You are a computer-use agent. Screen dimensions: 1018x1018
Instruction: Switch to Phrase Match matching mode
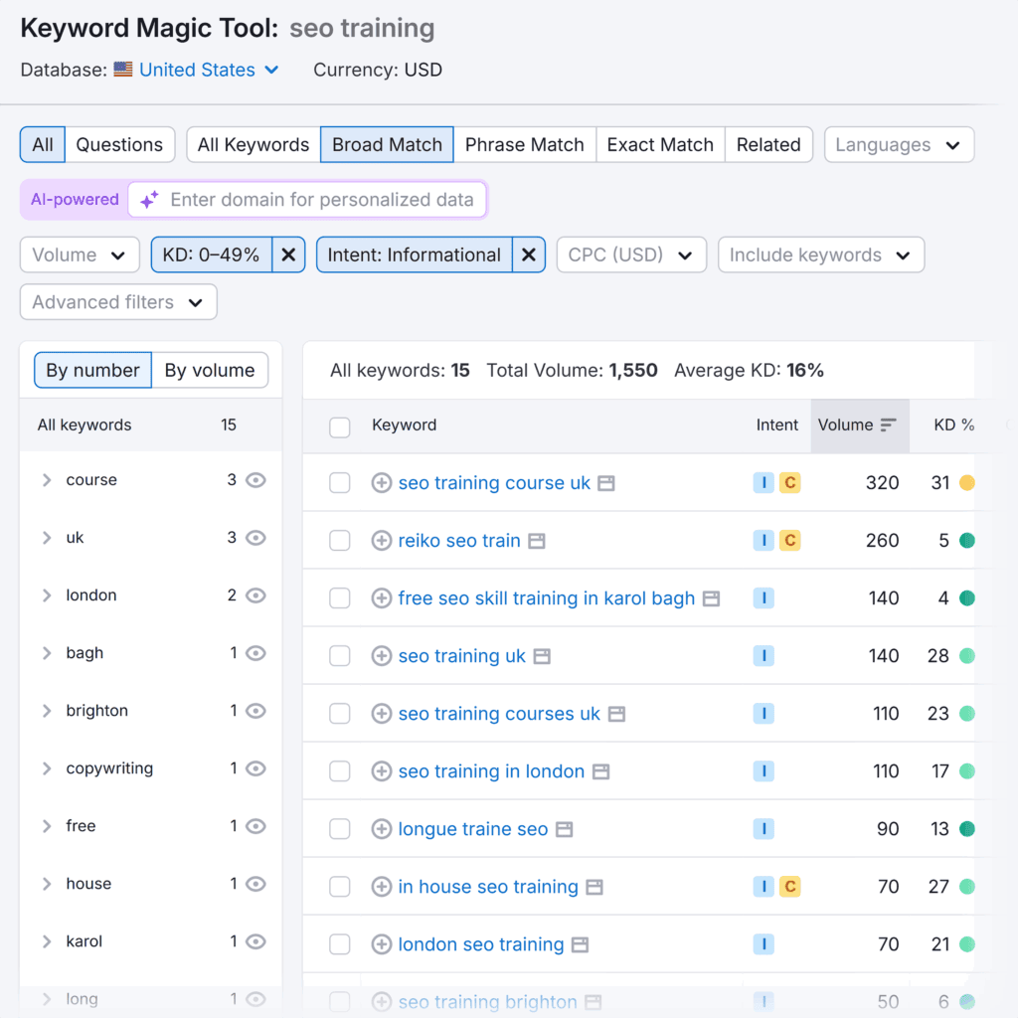click(524, 144)
